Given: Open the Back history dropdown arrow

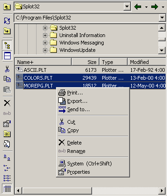Looking at the screenshot, I should pos(146,7).
